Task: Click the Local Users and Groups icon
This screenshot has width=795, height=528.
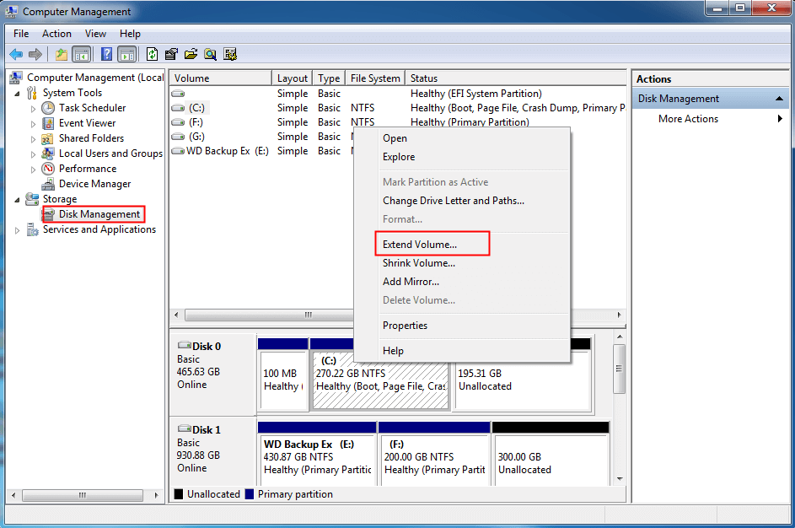Action: [48, 154]
